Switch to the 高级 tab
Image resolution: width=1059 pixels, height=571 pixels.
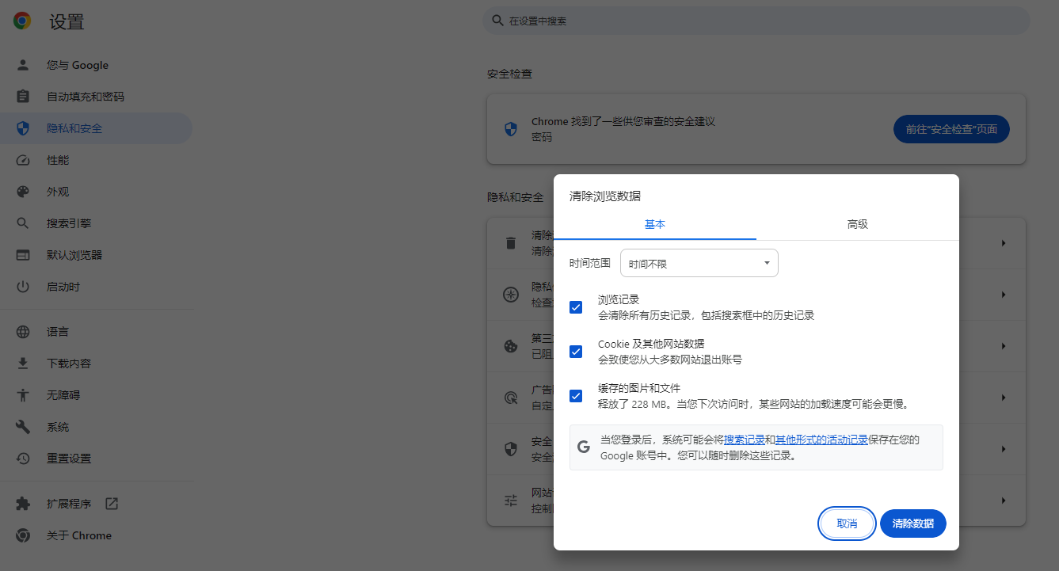tap(857, 224)
